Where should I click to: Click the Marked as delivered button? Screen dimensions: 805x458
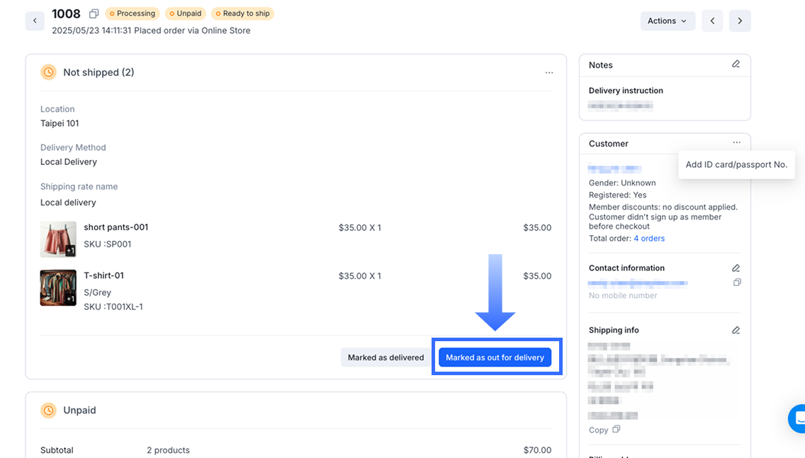385,357
